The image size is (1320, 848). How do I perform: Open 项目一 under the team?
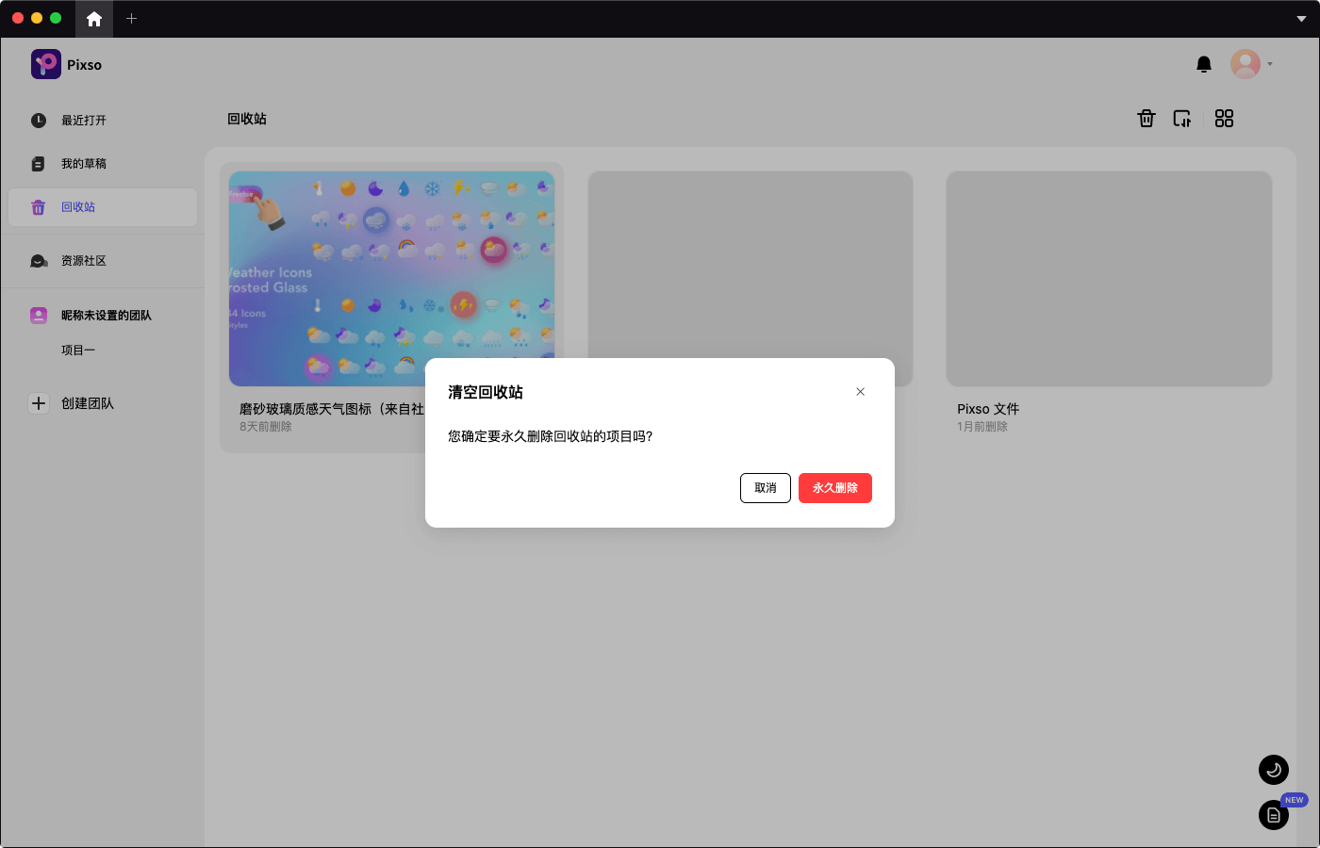point(78,351)
